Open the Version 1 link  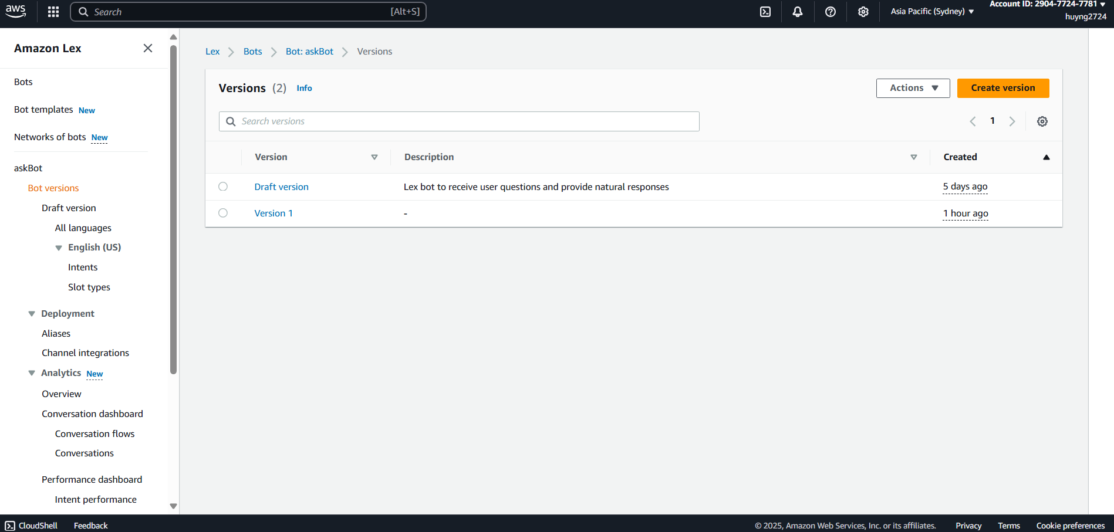(x=274, y=213)
